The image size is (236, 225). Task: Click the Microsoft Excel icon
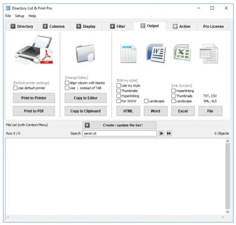(182, 53)
